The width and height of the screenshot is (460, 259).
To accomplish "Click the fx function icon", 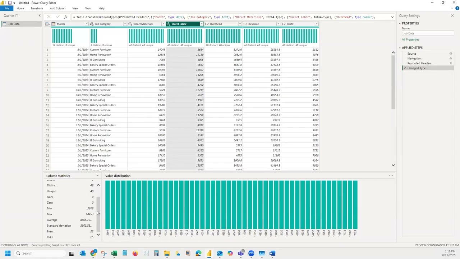I will point(66,17).
